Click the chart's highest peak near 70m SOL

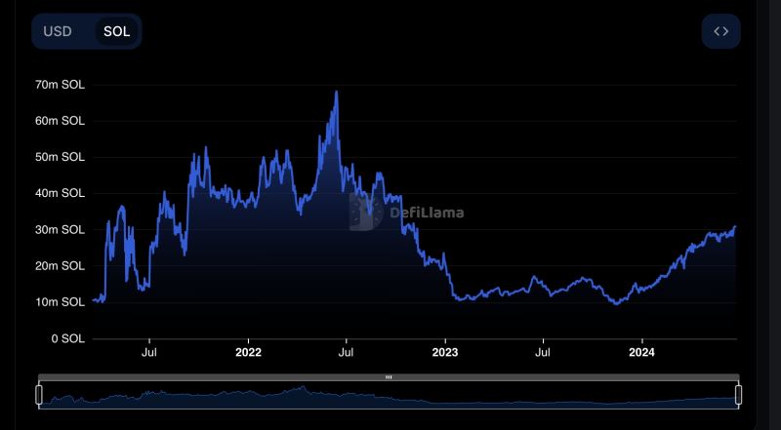tap(337, 92)
